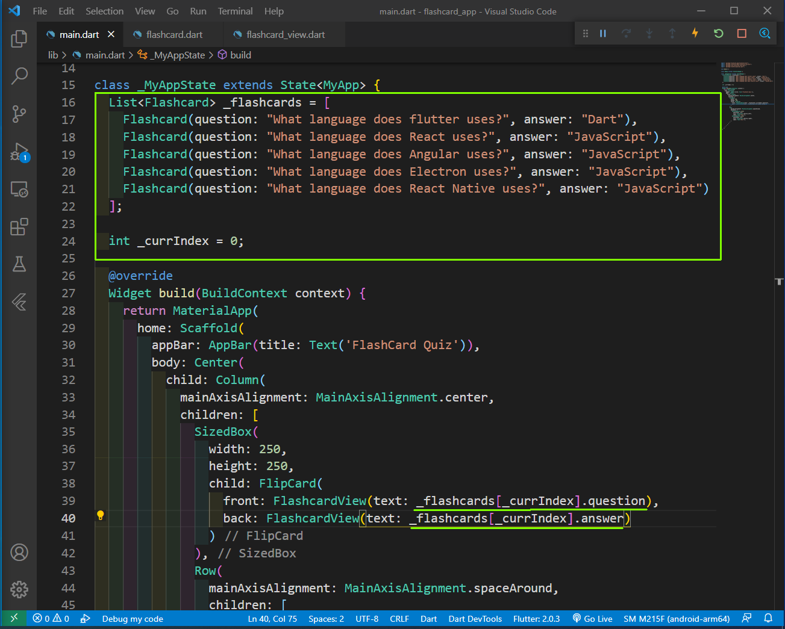Open Dart DevTools from status bar
This screenshot has height=629, width=785.
pyautogui.click(x=475, y=619)
